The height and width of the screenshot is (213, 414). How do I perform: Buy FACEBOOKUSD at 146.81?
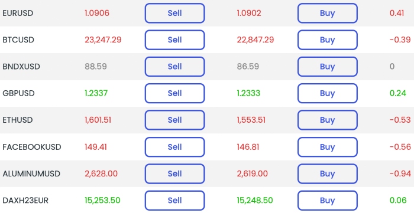coord(328,147)
